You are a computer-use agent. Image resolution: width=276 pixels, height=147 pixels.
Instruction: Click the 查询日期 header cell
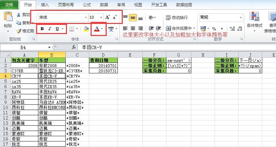pos(103,60)
